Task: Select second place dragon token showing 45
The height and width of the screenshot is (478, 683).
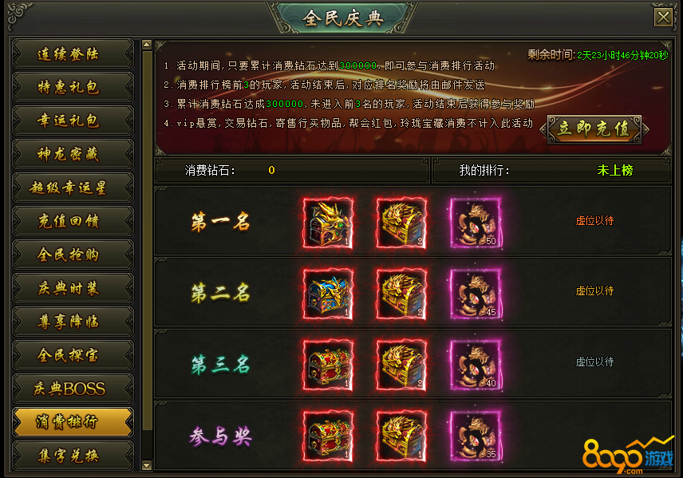Action: [x=476, y=294]
